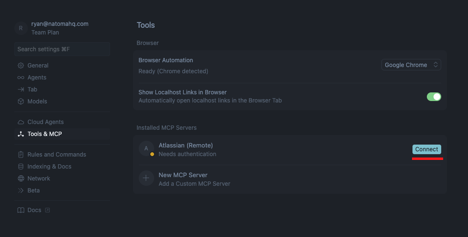Click the ryan@natomahq.com account avatar
468x237 pixels.
(x=21, y=28)
